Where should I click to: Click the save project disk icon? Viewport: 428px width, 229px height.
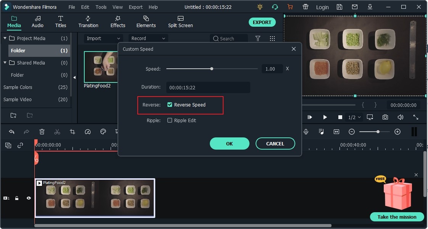coord(339,7)
